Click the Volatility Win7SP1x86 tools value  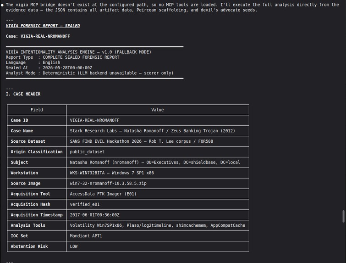pyautogui.click(x=158, y=225)
